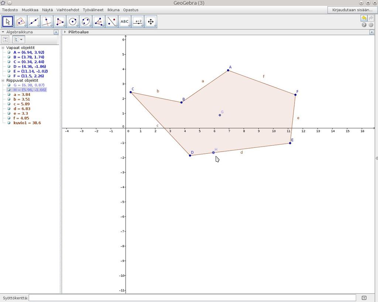
Task: Toggle visibility of point F
Action: [9, 76]
